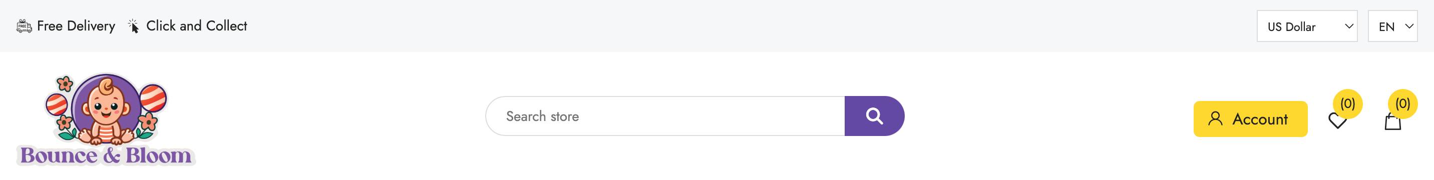The height and width of the screenshot is (180, 1434).
Task: Click the Bounce & Bloom wordmark
Action: click(x=106, y=155)
